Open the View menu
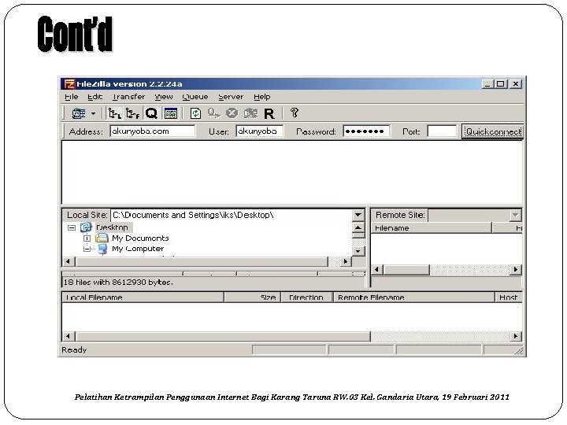 click(164, 97)
